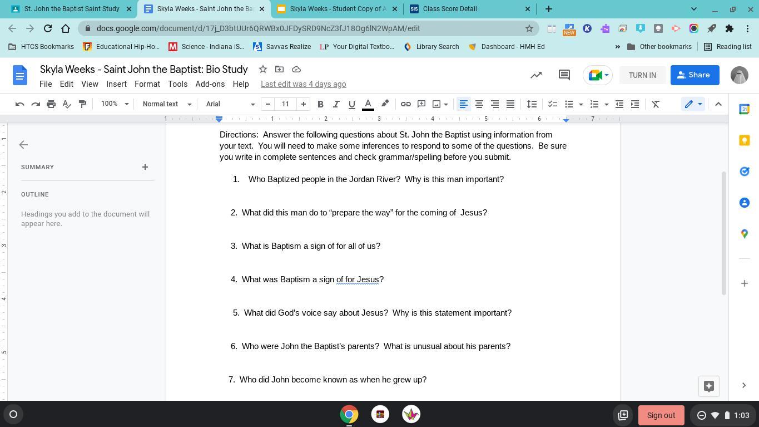Open Google Tasks in side panel

click(745, 171)
